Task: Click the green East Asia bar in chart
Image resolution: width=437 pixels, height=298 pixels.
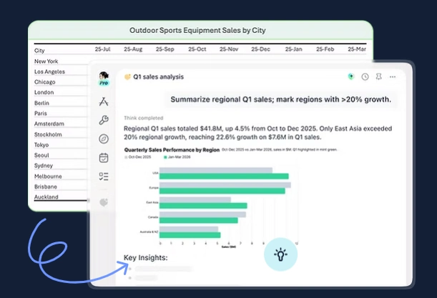Action: tap(203, 206)
